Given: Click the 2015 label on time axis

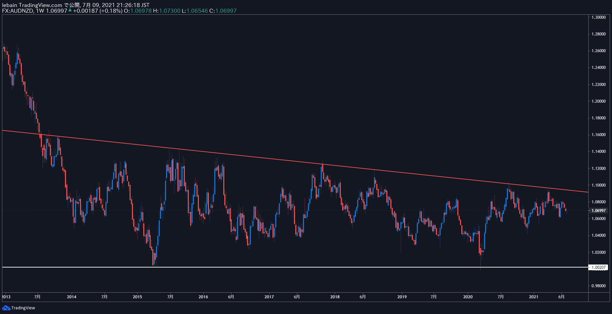Looking at the screenshot, I should click(x=137, y=297).
